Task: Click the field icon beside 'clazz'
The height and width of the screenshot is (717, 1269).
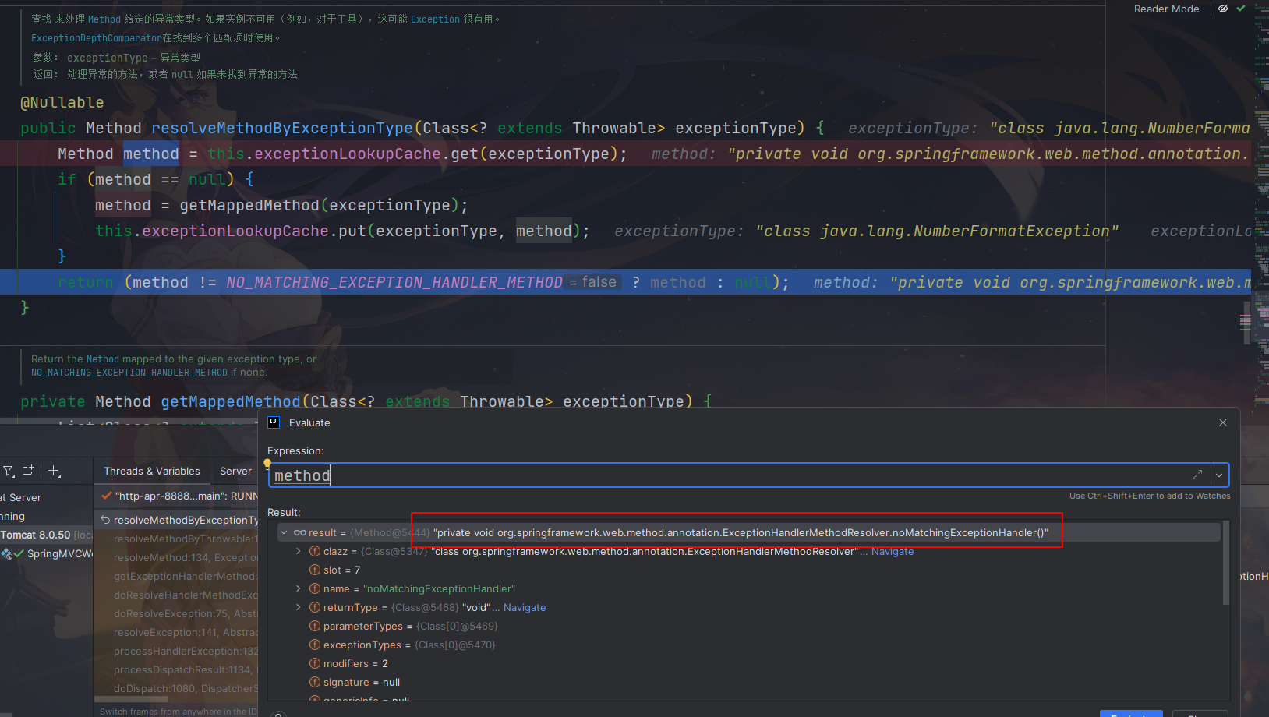Action: (x=315, y=551)
